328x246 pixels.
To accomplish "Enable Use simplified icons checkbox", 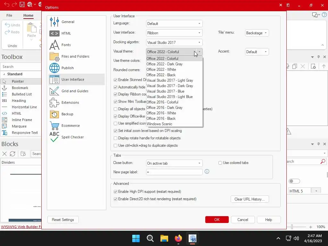I will 115,123.
